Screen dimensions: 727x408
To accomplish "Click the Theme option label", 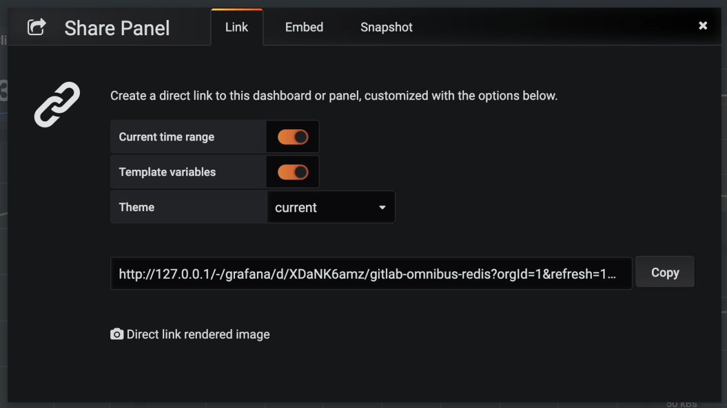I will pos(137,207).
